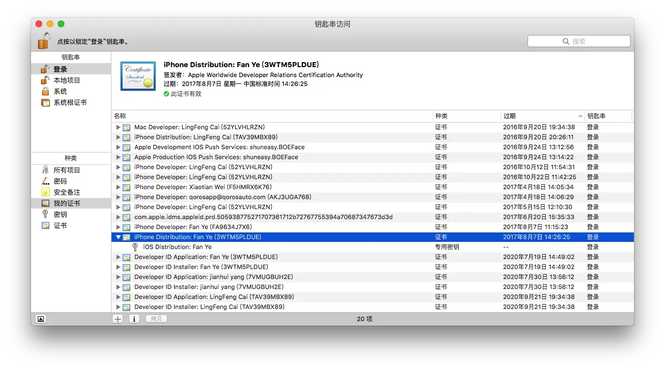Click key icon beside iOS Distribution: Fan Ye
The height and width of the screenshot is (370, 665).
(x=135, y=247)
